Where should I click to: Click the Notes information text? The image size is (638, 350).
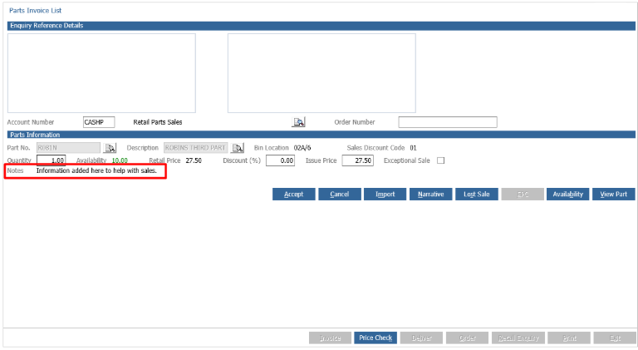[96, 170]
